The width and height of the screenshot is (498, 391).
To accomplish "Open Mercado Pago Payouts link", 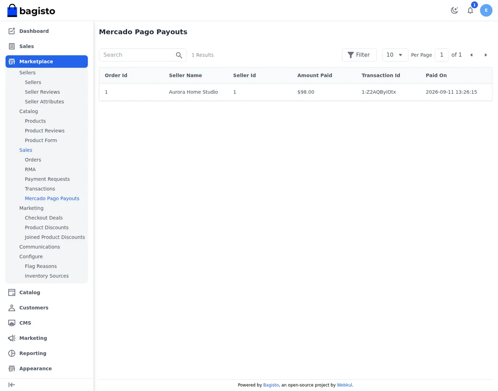I will coord(52,198).
